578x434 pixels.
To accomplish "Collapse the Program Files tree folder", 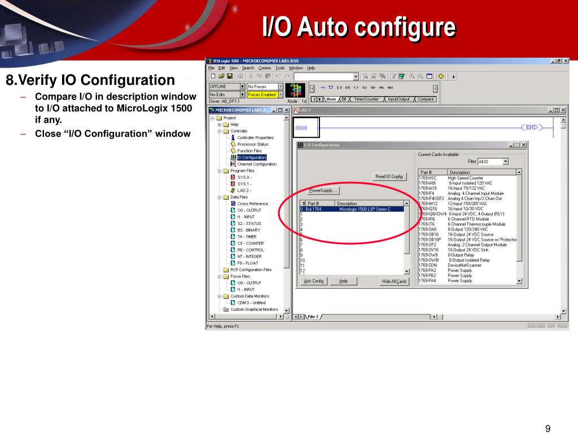I will tap(220, 171).
